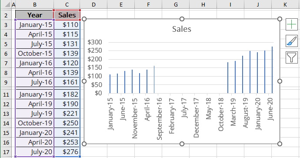Click the Sales header cell in column C
Image resolution: width=300 pixels, height=158 pixels.
(x=67, y=15)
